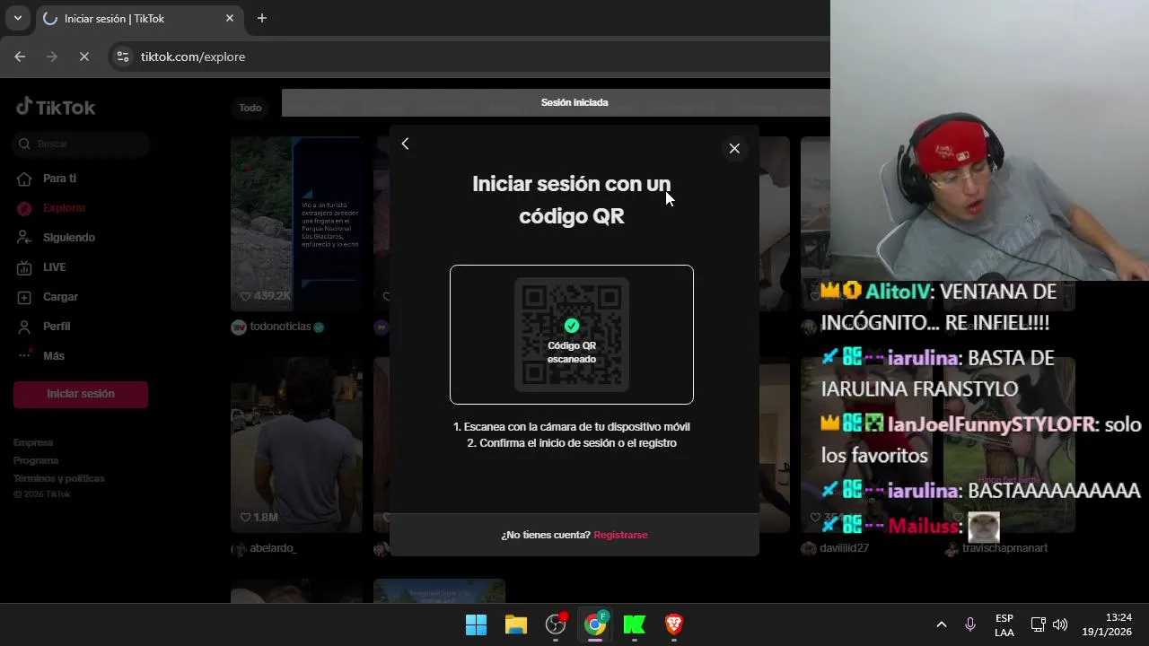Go back using the modal's back arrow
1149x646 pixels.
coord(405,144)
